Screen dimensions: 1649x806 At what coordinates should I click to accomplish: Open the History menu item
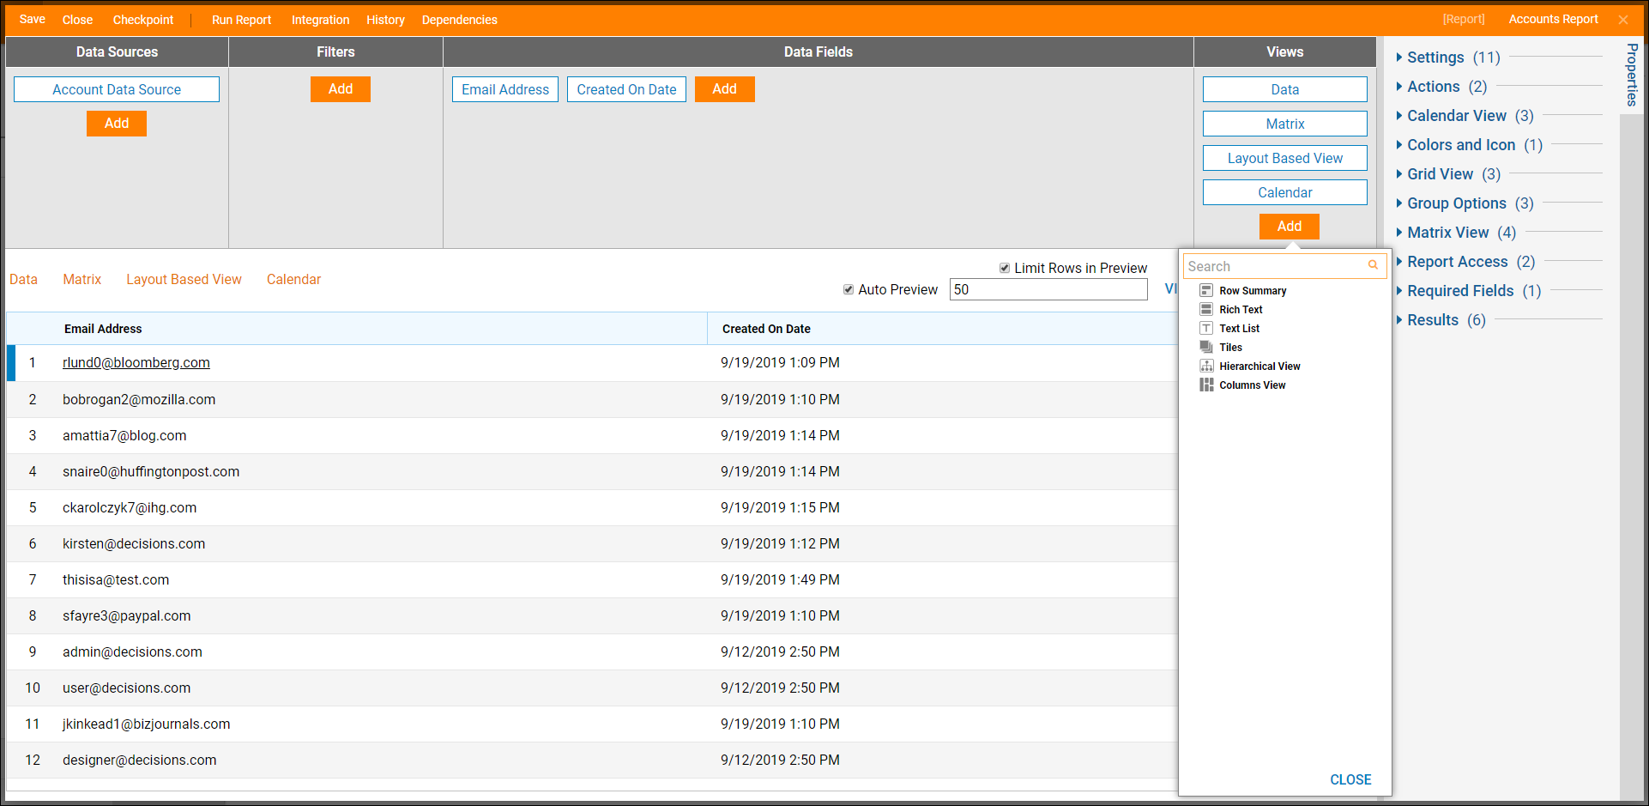click(x=385, y=20)
